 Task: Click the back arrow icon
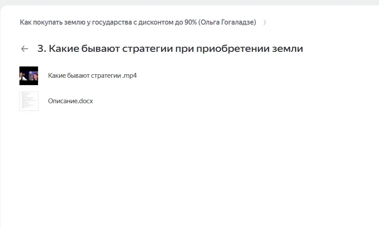point(25,49)
